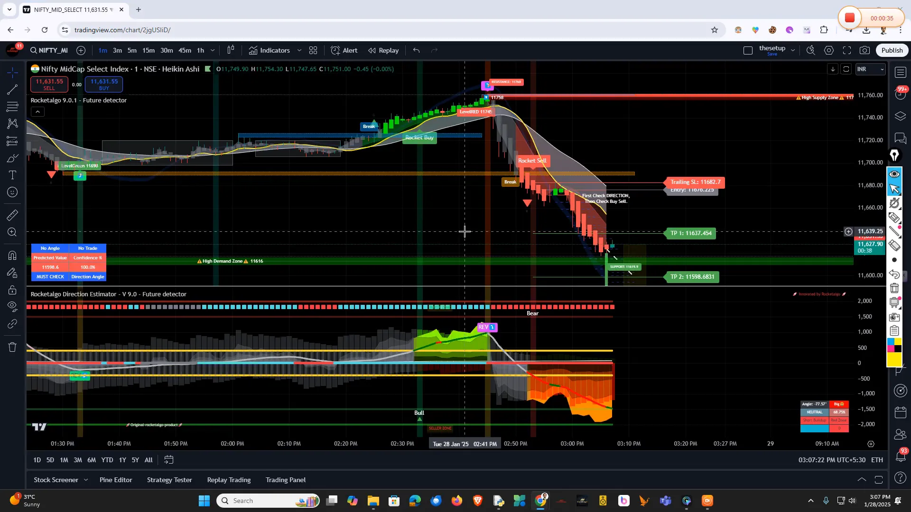The height and width of the screenshot is (512, 911).
Task: Pick the yellow color swatch
Action: (x=894, y=359)
